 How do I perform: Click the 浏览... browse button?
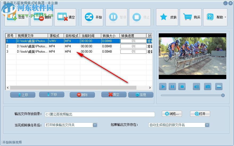point(172,114)
